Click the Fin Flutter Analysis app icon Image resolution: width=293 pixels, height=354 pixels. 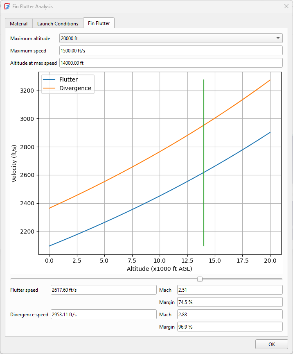coord(7,7)
